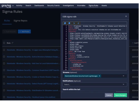Click the Sigma Rules page heading
Image resolution: width=139 pixels, height=104 pixels.
point(12,12)
